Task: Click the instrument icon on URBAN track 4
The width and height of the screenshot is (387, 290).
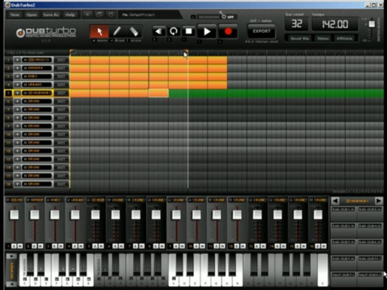Action: [25, 85]
